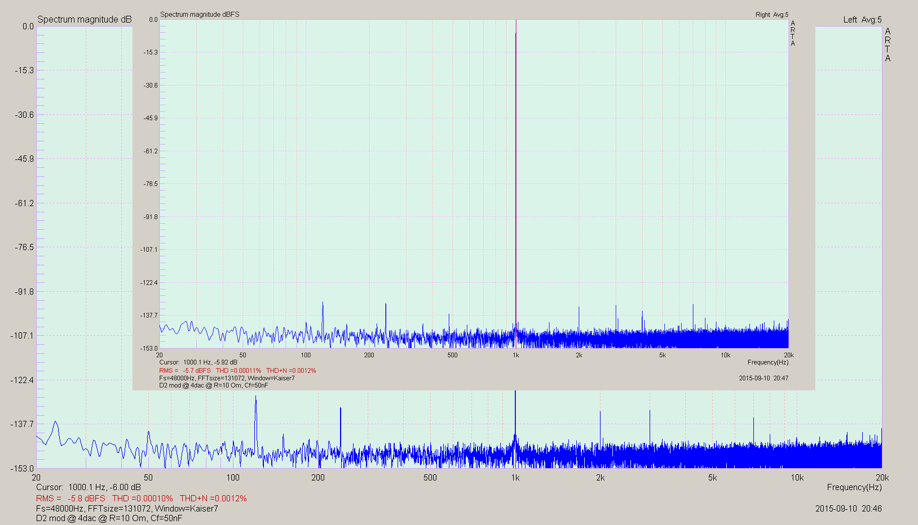Image resolution: width=918 pixels, height=525 pixels.
Task: Select the 'Right Avg:5' channel label
Action: (772, 15)
